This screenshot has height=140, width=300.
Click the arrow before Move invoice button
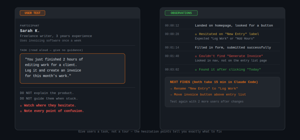[x=171, y=95]
